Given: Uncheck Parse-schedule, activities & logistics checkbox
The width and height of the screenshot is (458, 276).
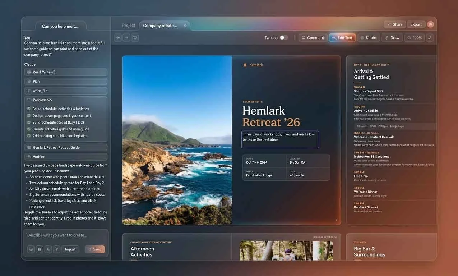Looking at the screenshot, I should pos(29,109).
